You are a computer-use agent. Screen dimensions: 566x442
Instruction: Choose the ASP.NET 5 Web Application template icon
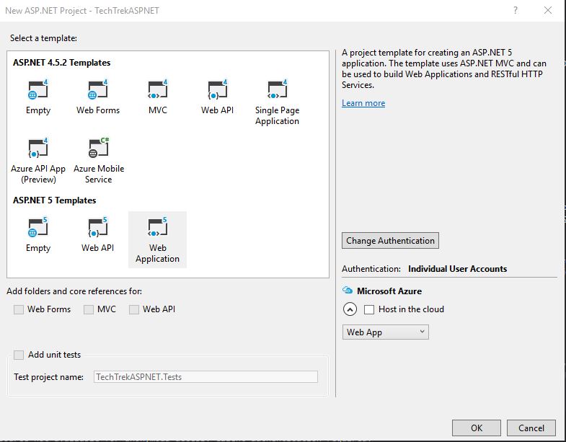click(157, 227)
